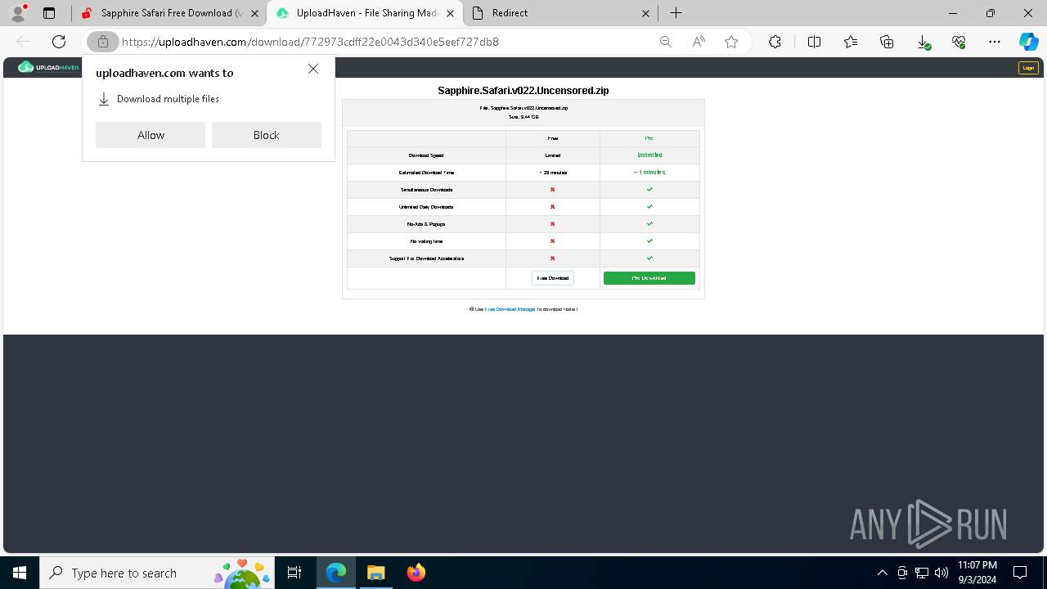Viewport: 1047px width, 589px height.
Task: Block multiple file downloads prompt
Action: click(267, 135)
